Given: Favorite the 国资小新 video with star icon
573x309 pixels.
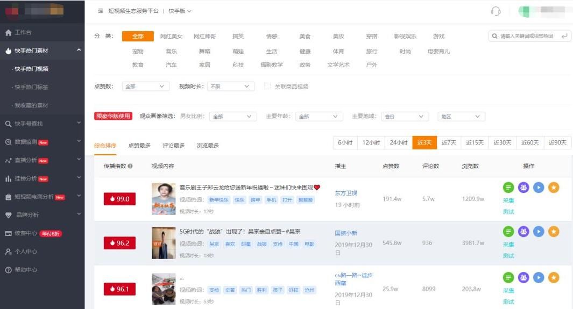Looking at the screenshot, I should coord(554,231).
